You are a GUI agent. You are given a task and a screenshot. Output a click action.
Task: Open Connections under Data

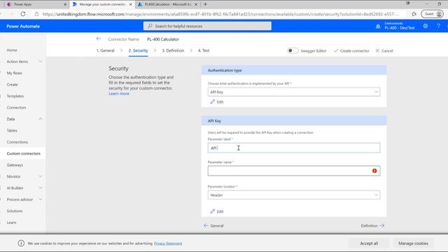17,142
